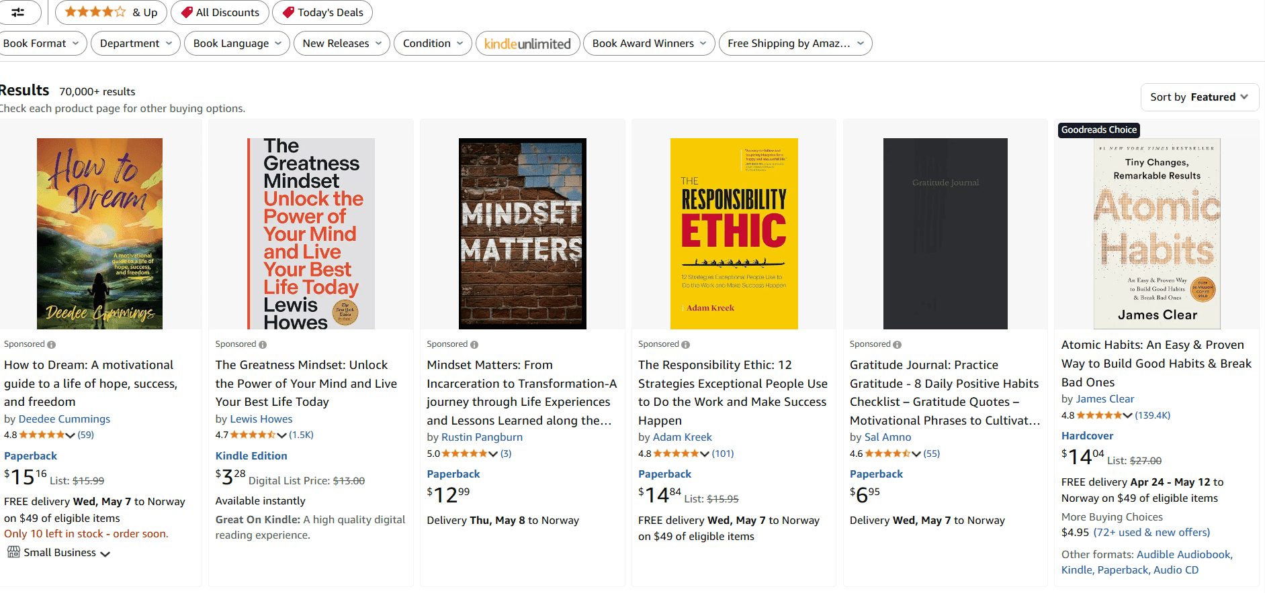Visit author Sal Amno page
This screenshot has height=593, width=1265.
888,437
